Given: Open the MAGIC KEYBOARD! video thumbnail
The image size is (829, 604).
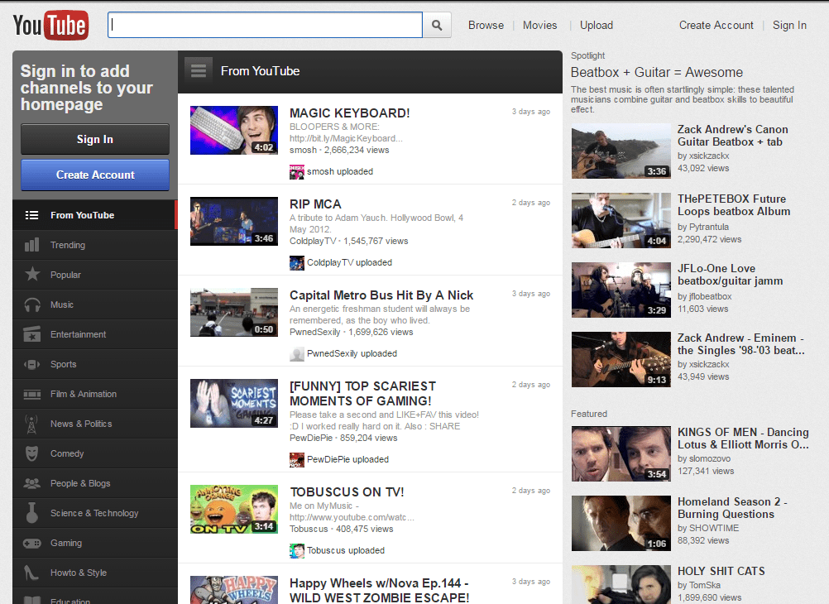Looking at the screenshot, I should pos(234,130).
